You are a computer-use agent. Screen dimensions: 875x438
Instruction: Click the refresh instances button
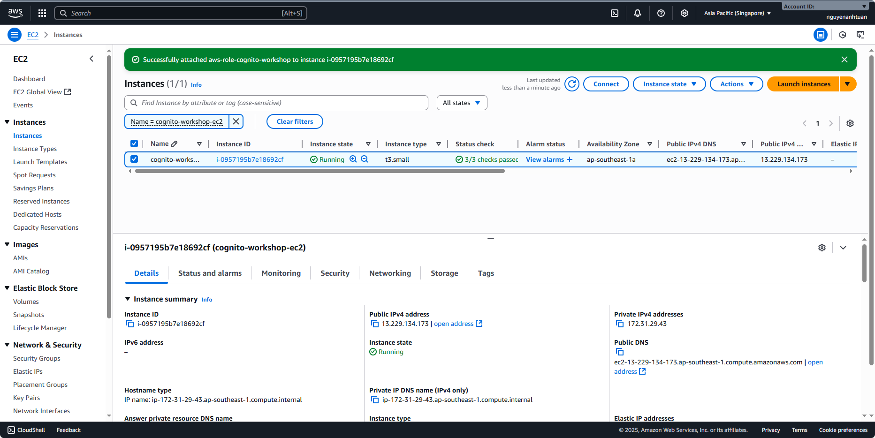[x=571, y=84]
